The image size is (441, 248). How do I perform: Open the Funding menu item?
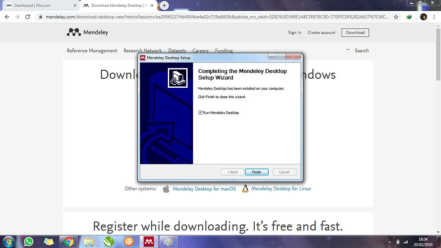224,50
